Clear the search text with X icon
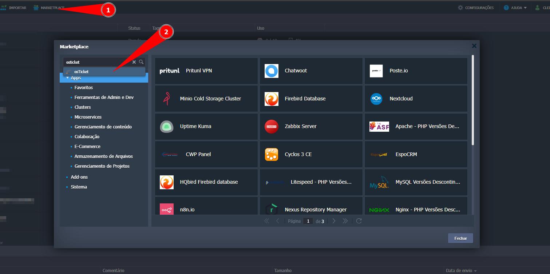550x274 pixels. pyautogui.click(x=134, y=62)
